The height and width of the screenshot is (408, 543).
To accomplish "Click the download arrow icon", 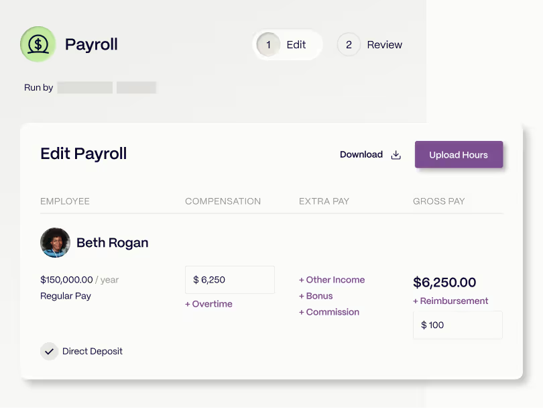I will pyautogui.click(x=396, y=155).
